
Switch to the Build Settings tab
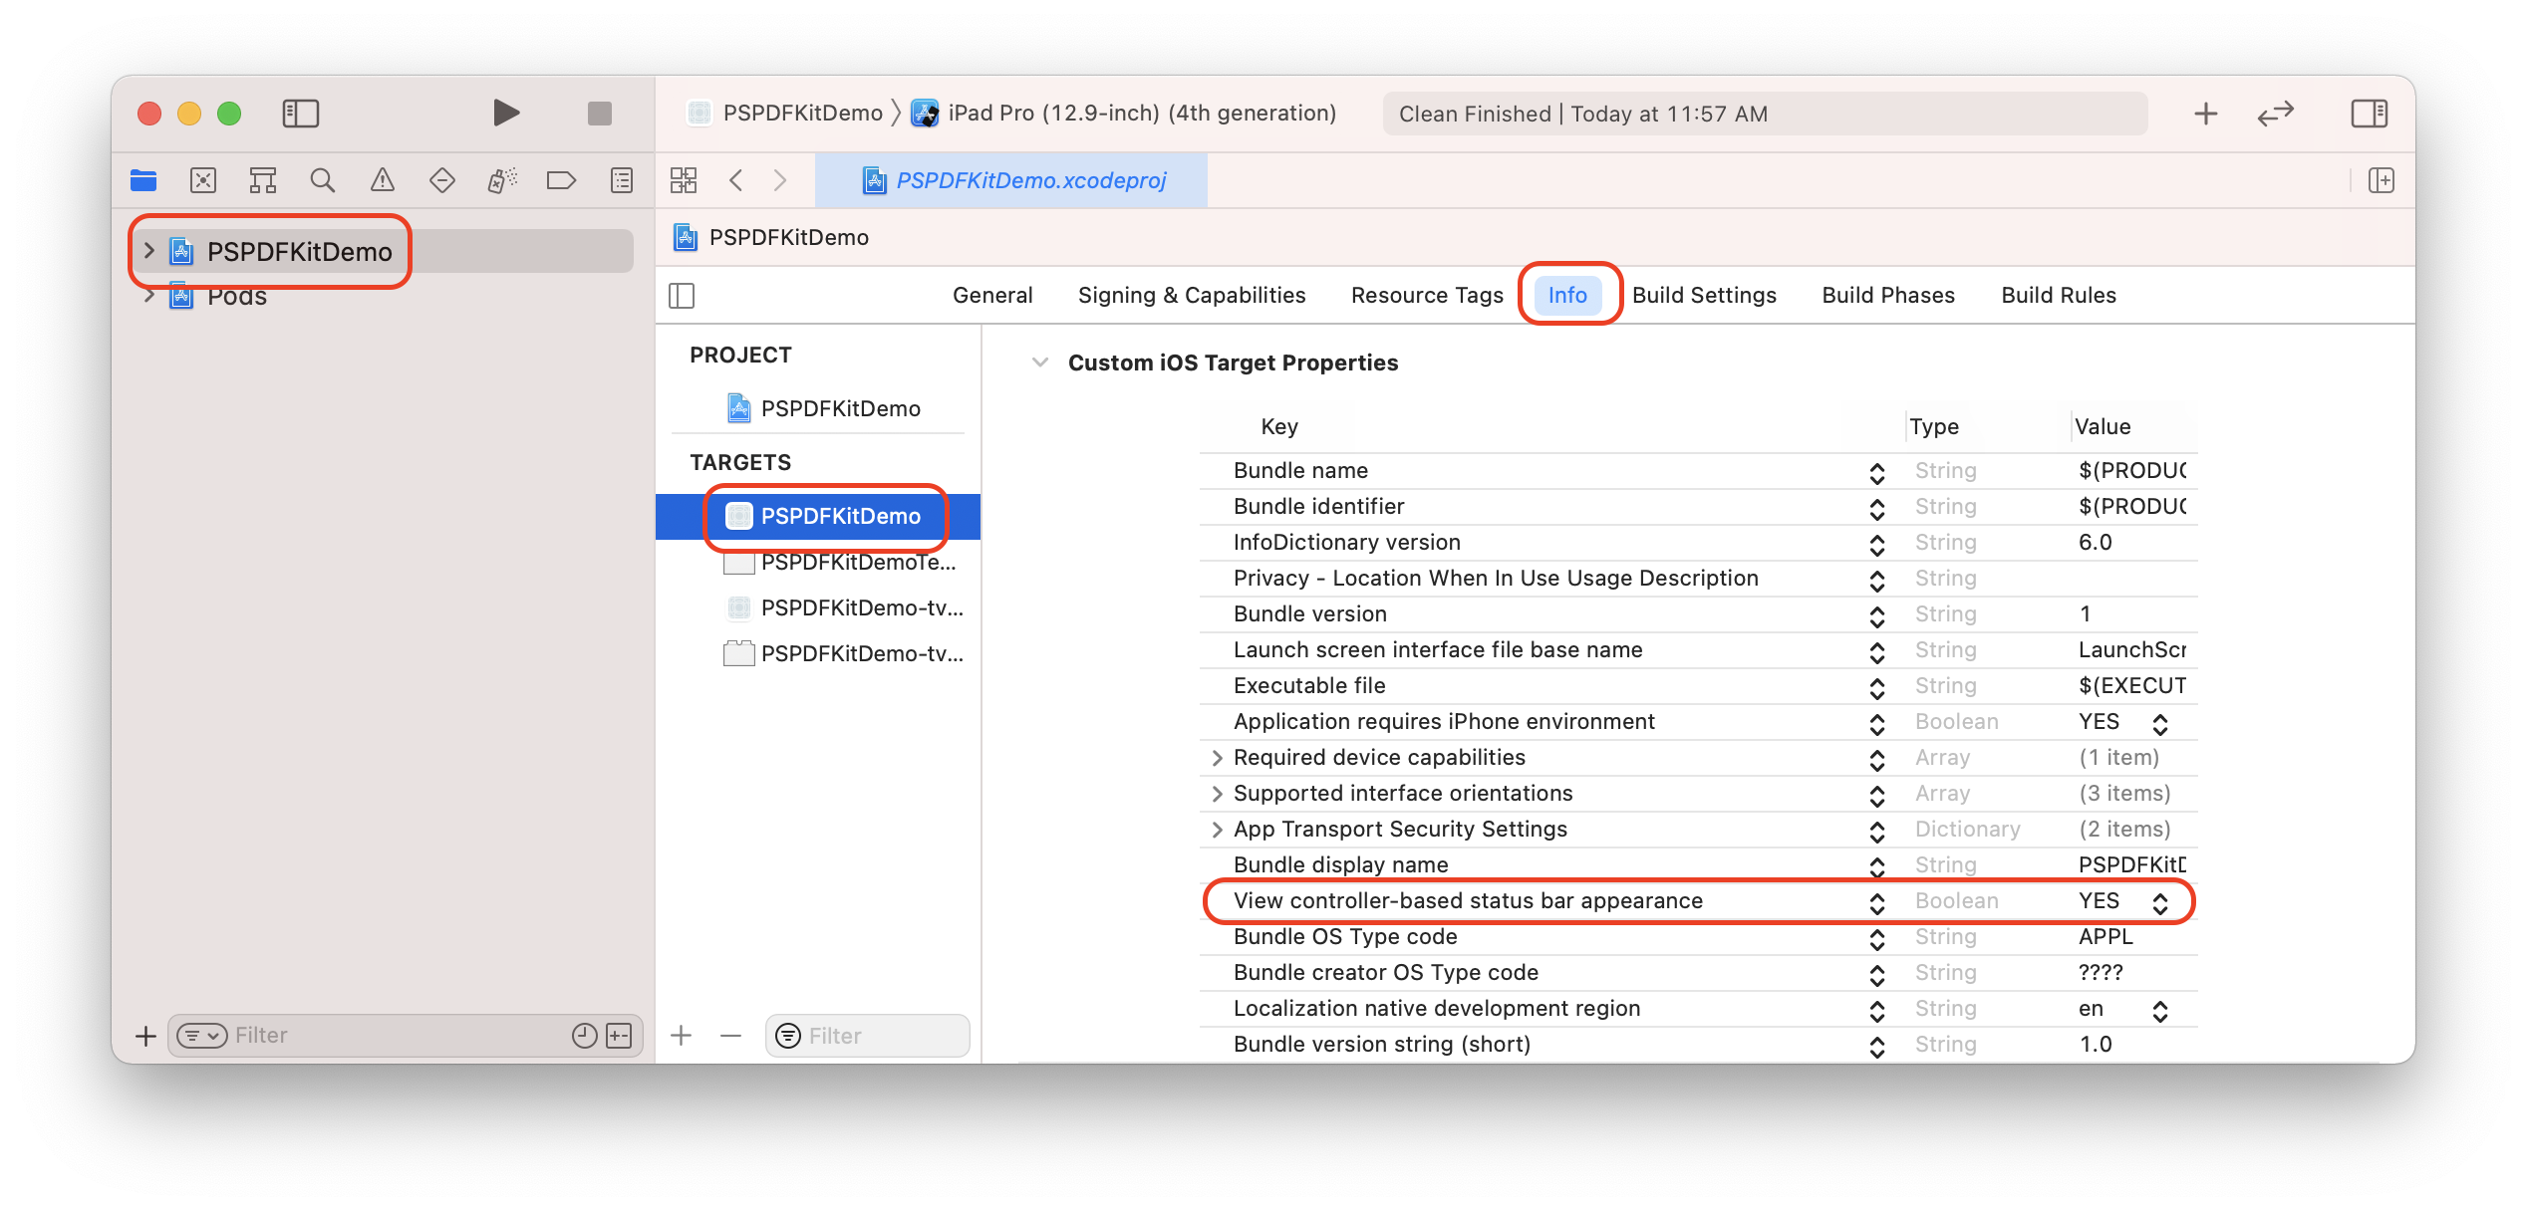[x=1705, y=295]
